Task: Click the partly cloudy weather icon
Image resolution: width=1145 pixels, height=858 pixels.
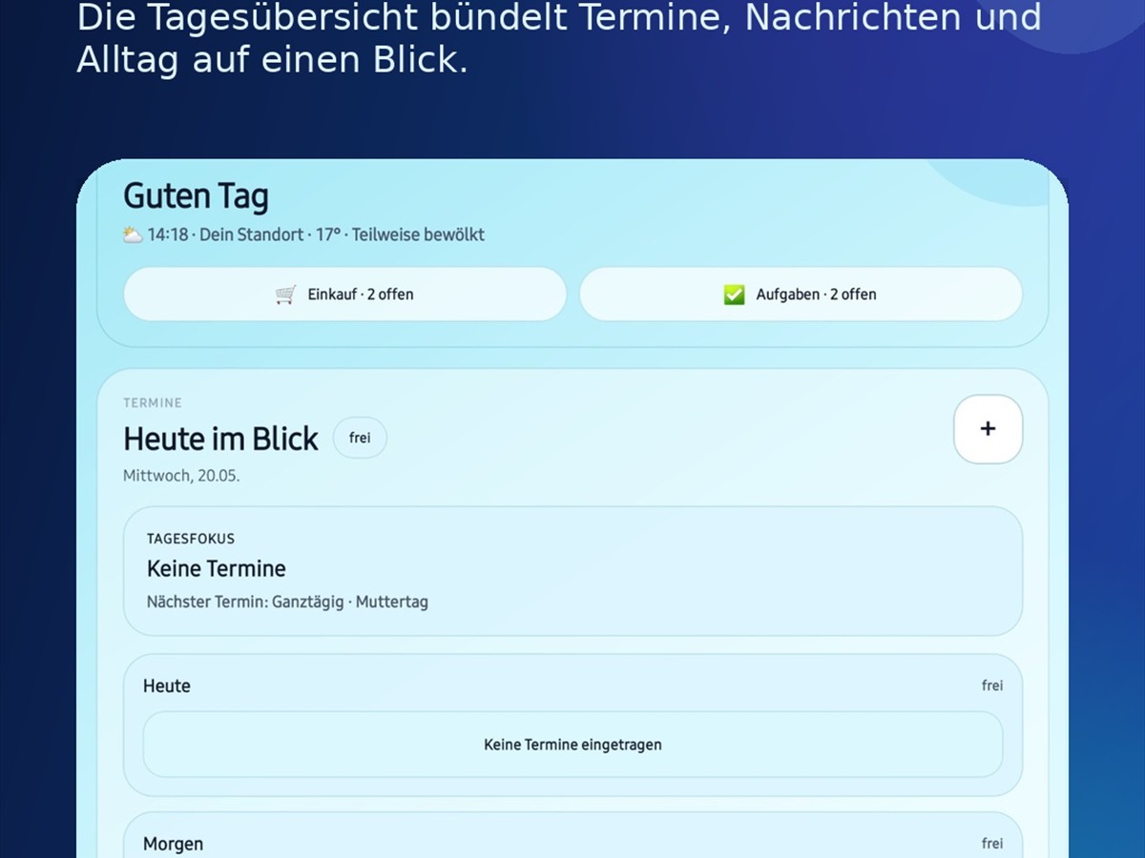Action: pyautogui.click(x=133, y=235)
